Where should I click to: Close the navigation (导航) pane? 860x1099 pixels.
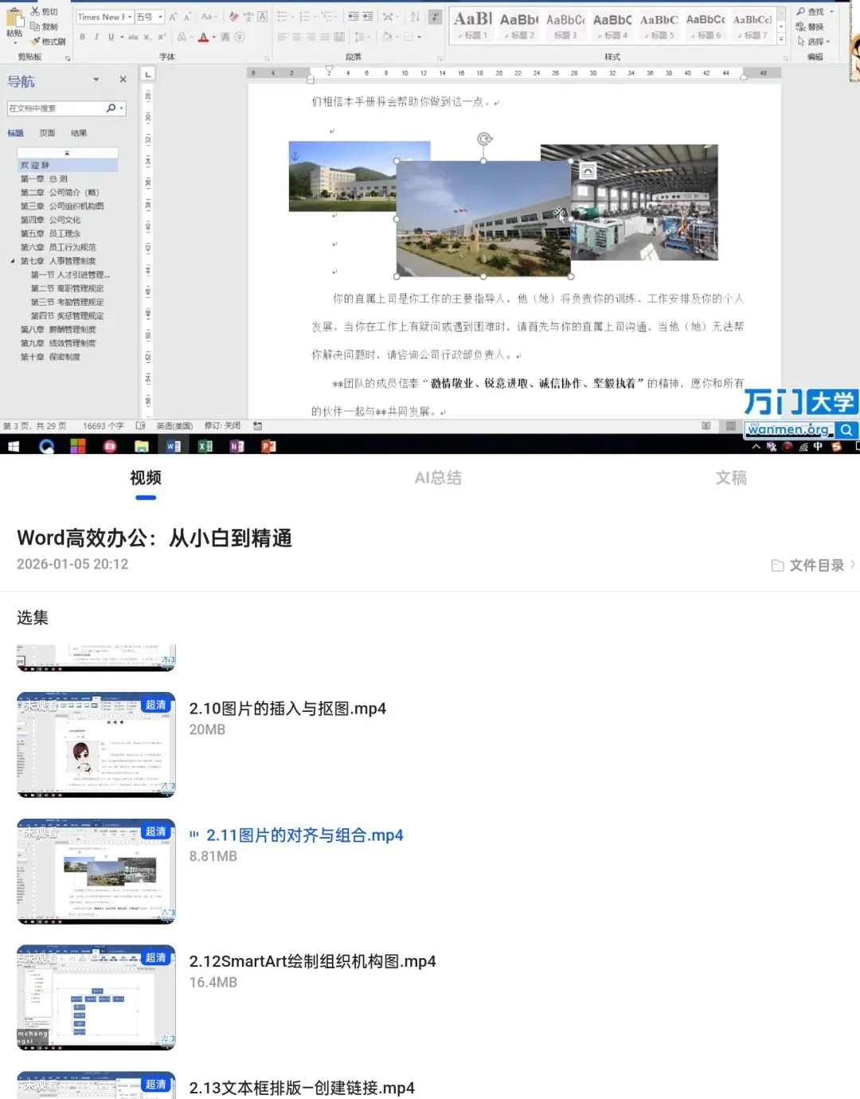click(123, 80)
